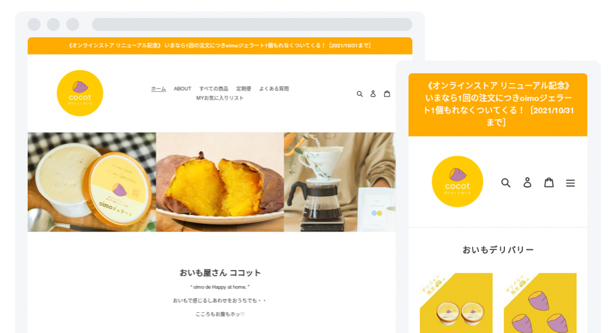Click the orange announcement banner on desktop

[219, 46]
